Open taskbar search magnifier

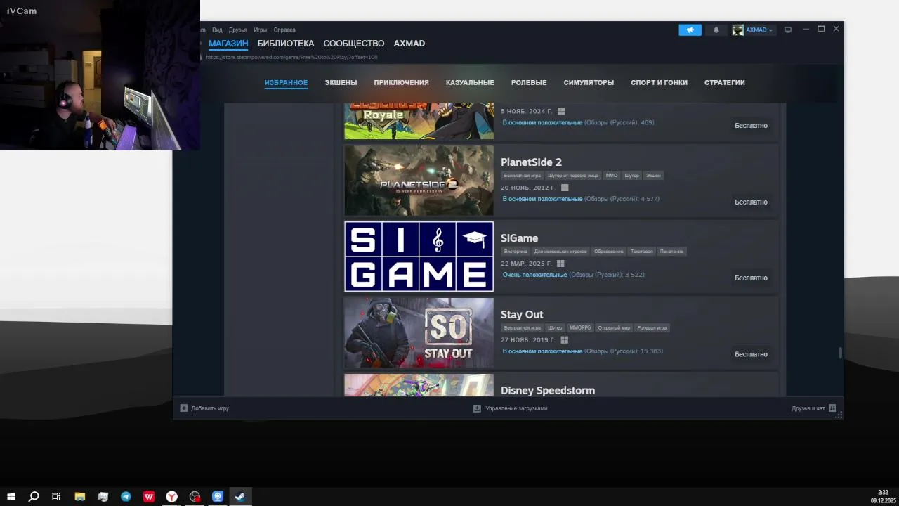point(33,496)
